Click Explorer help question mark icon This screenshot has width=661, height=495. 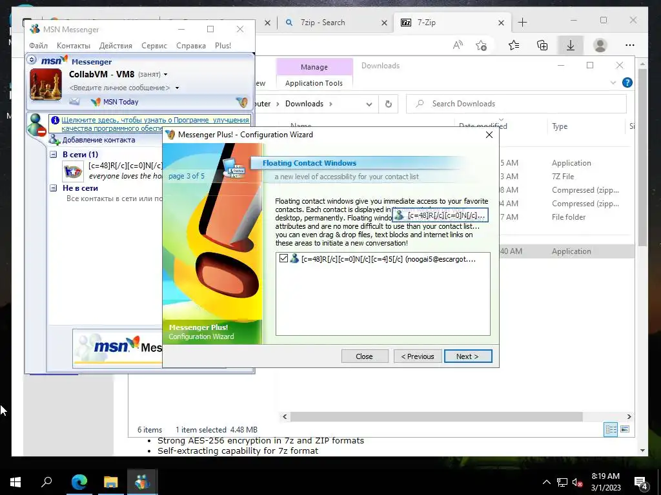pos(627,82)
